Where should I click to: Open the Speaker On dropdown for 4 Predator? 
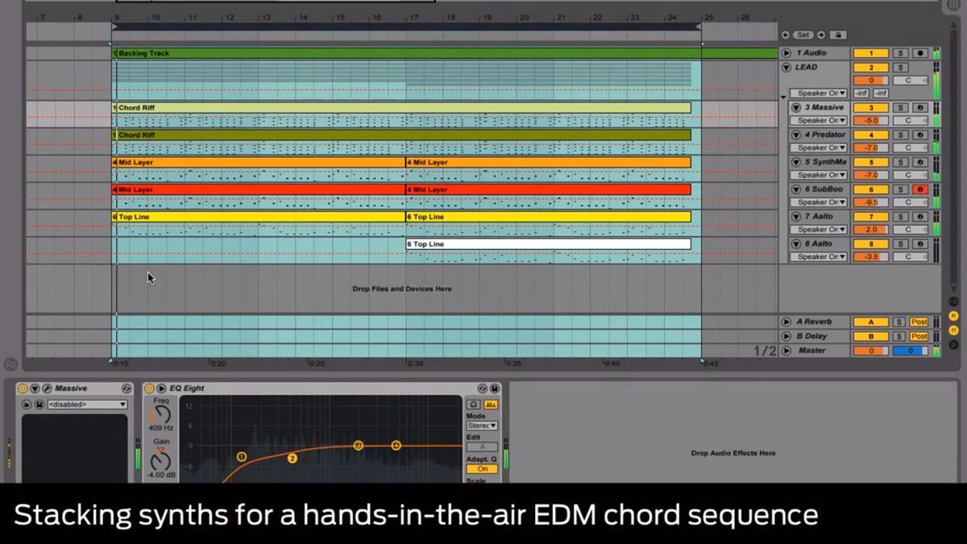(820, 147)
